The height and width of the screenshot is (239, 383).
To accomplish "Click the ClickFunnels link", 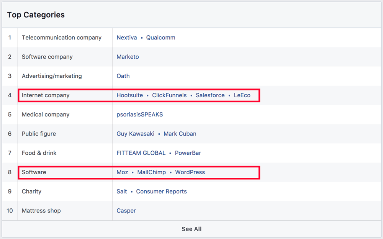I will pos(169,95).
